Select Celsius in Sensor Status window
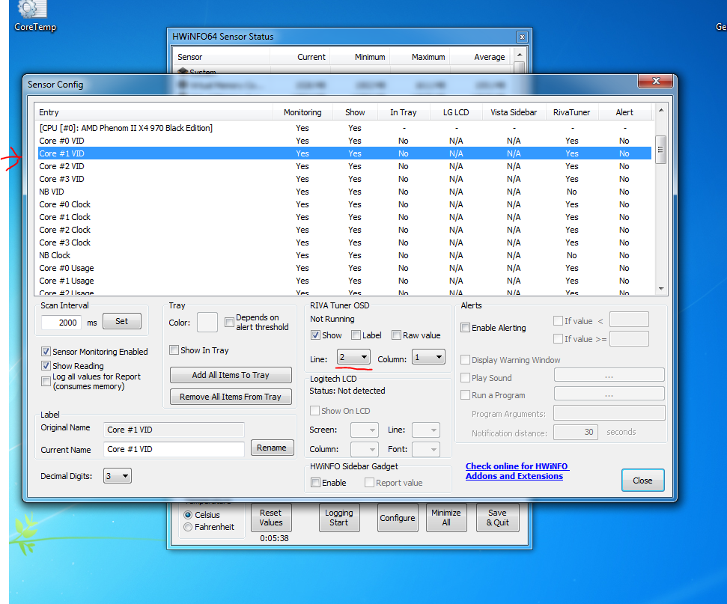This screenshot has width=727, height=604. [x=188, y=515]
